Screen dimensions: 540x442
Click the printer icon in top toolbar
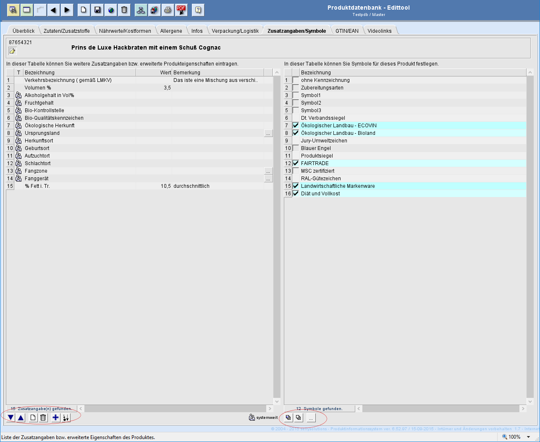[x=168, y=10]
